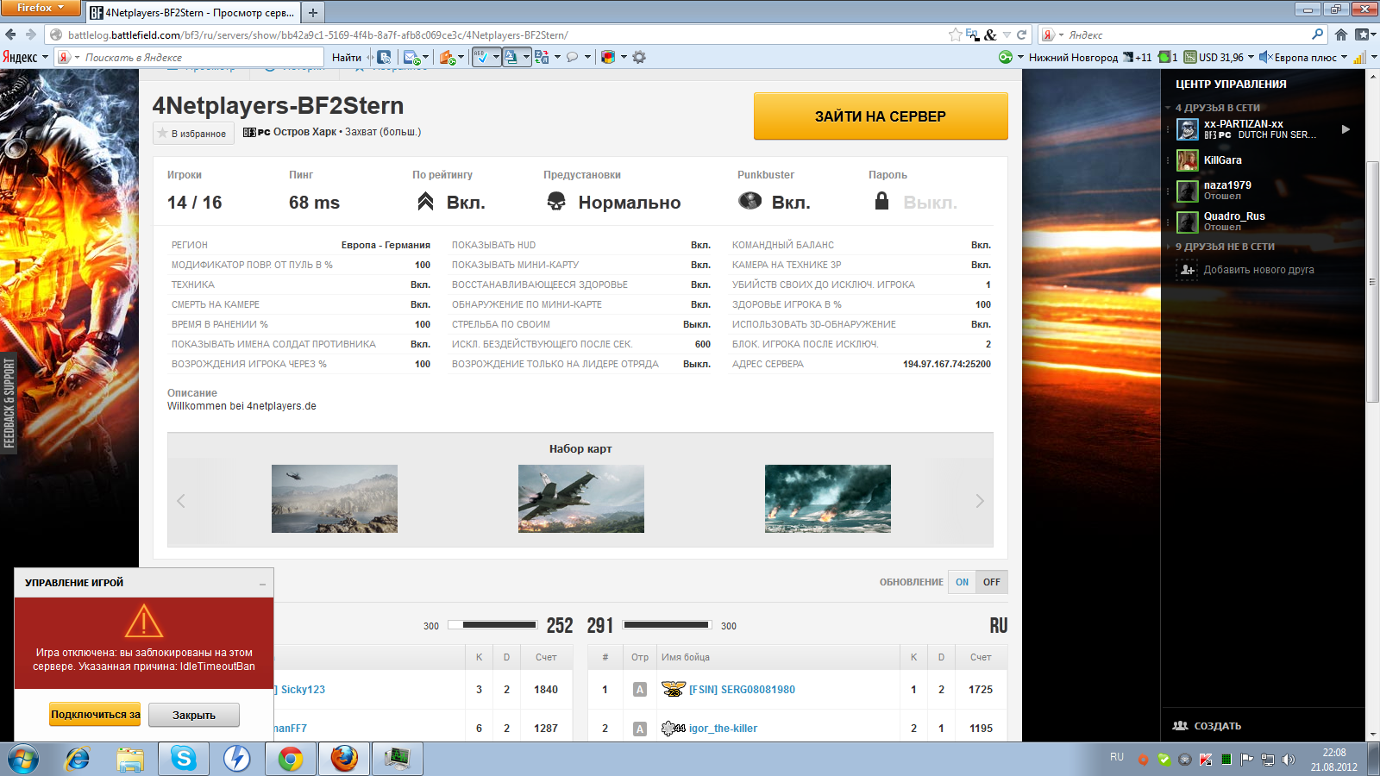Turn auto-update ON
This screenshot has height=776, width=1380.
pyautogui.click(x=962, y=582)
